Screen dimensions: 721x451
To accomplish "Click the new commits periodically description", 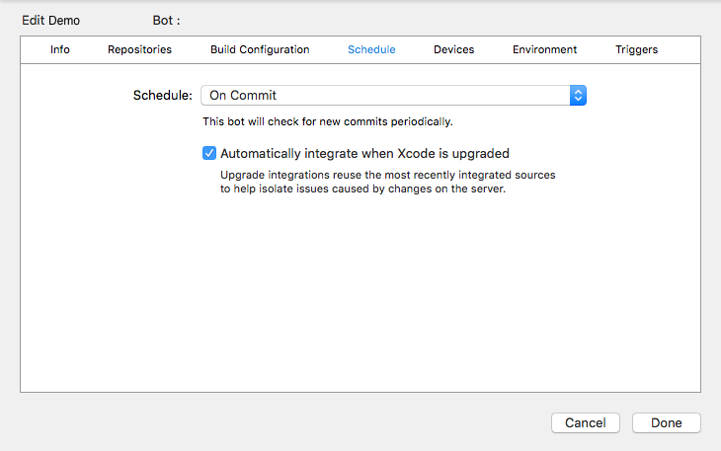I will click(x=327, y=122).
